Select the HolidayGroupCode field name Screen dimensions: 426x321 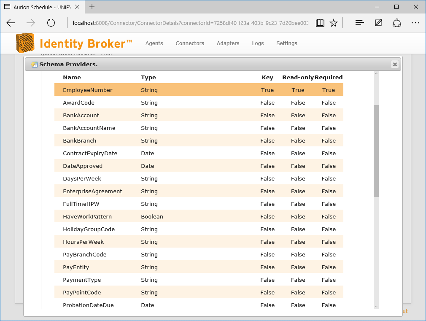point(89,229)
